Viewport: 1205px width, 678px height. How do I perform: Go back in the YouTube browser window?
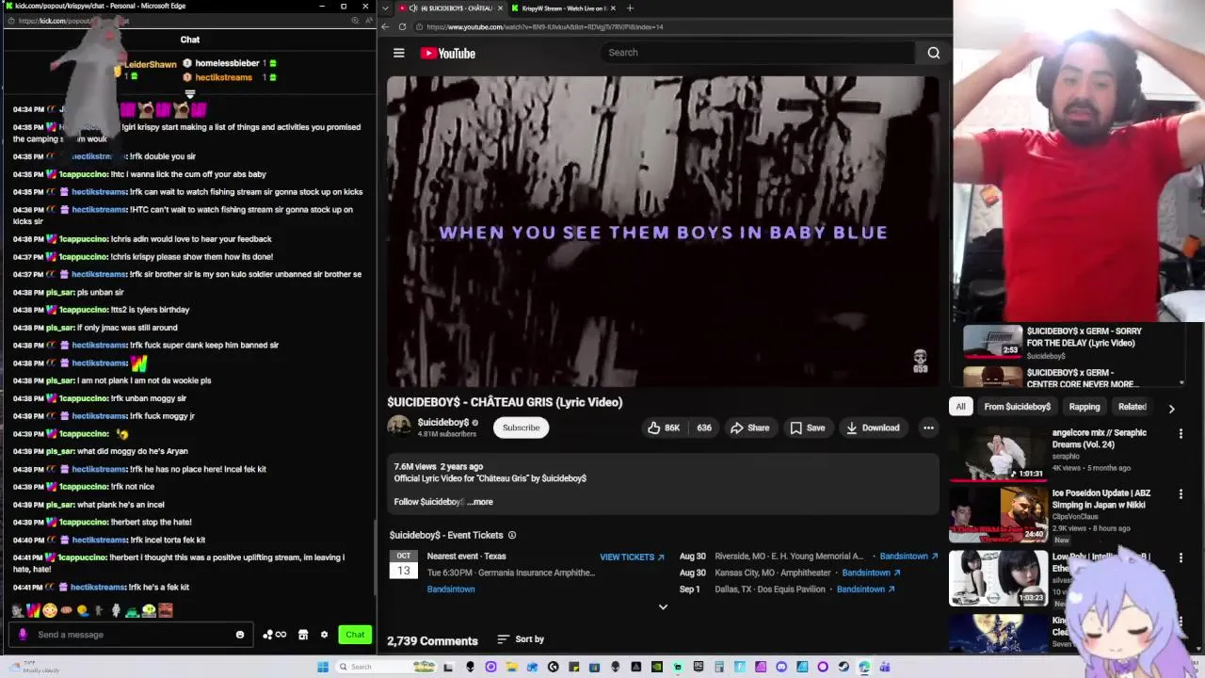[385, 26]
